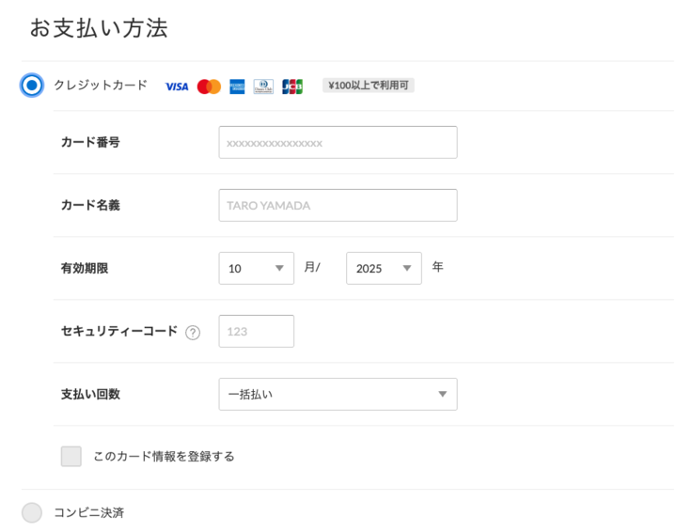
Task: Click the VISA card logo
Action: (x=177, y=86)
